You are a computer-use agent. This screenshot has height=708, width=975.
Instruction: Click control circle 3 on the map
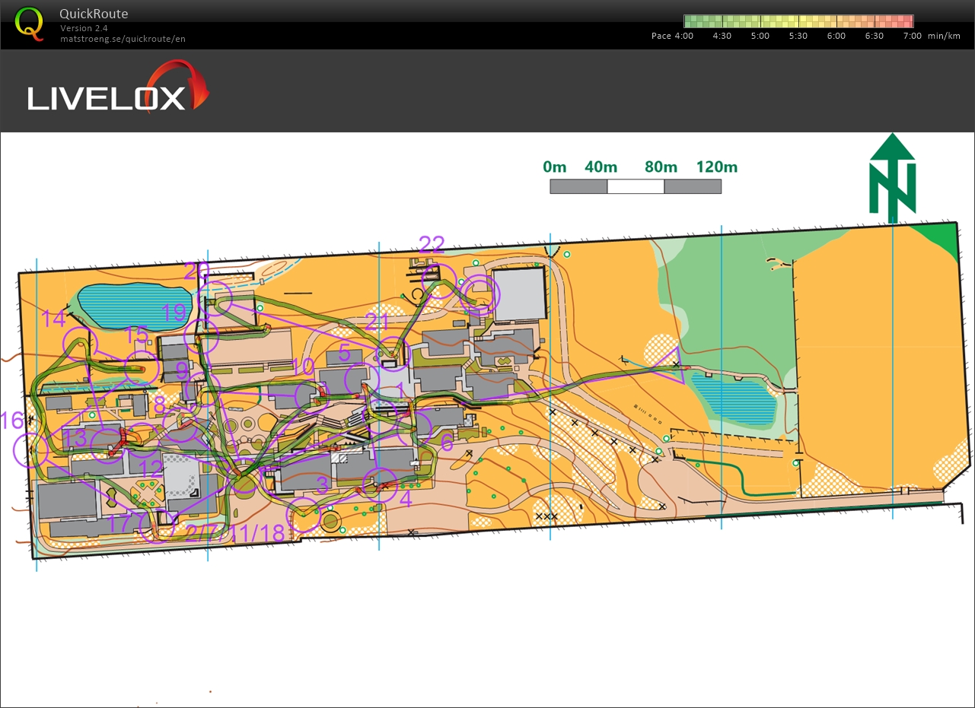click(303, 514)
